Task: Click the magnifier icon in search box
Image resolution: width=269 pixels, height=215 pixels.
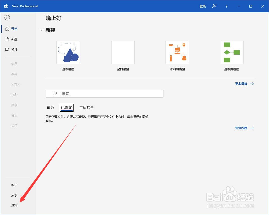Action: click(55, 94)
